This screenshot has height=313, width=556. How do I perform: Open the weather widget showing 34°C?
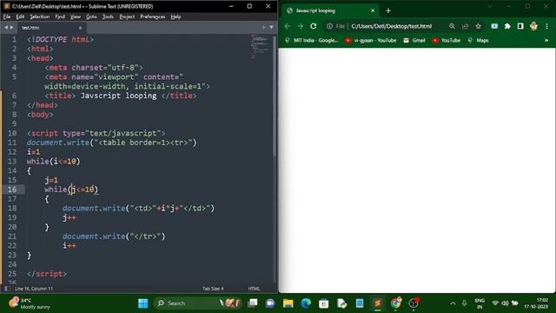click(30, 303)
